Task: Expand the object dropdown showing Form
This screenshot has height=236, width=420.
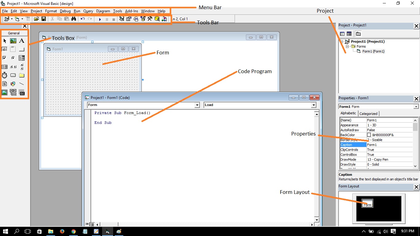Action: [x=198, y=105]
